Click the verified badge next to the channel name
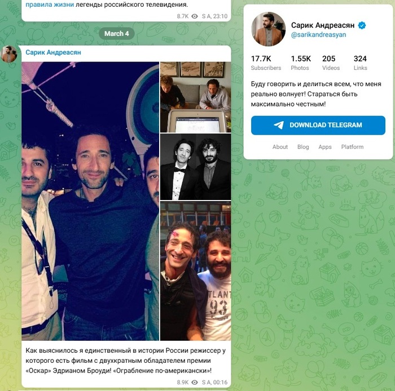The image size is (395, 391). click(362, 25)
